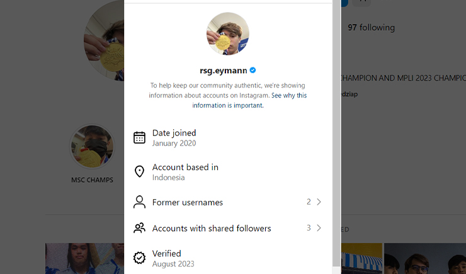Open the Former usernames entry
The width and height of the screenshot is (466, 274).
(188, 202)
